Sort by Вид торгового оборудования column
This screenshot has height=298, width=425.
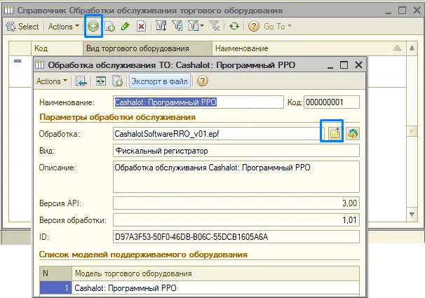point(147,48)
